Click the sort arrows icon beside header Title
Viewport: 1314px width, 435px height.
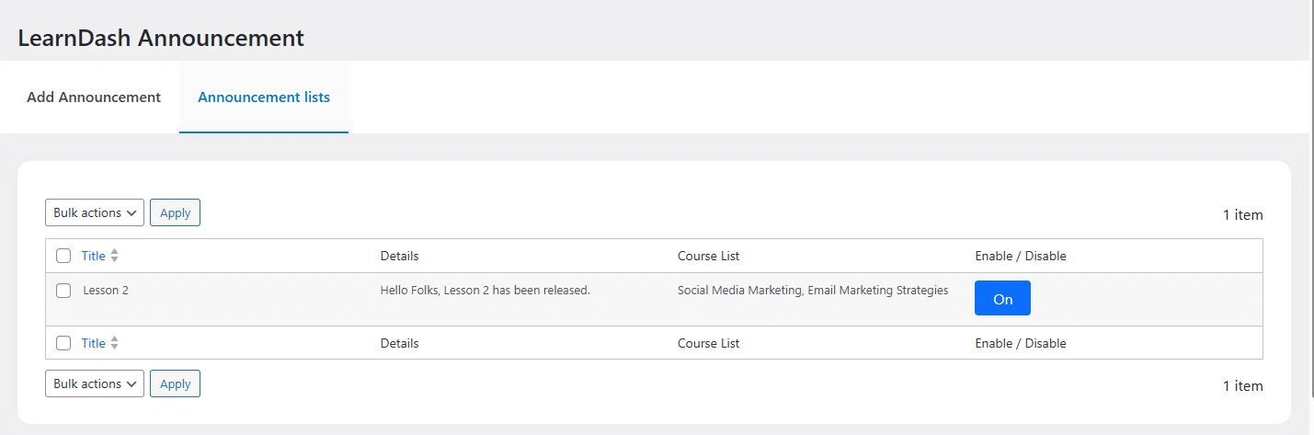point(115,256)
